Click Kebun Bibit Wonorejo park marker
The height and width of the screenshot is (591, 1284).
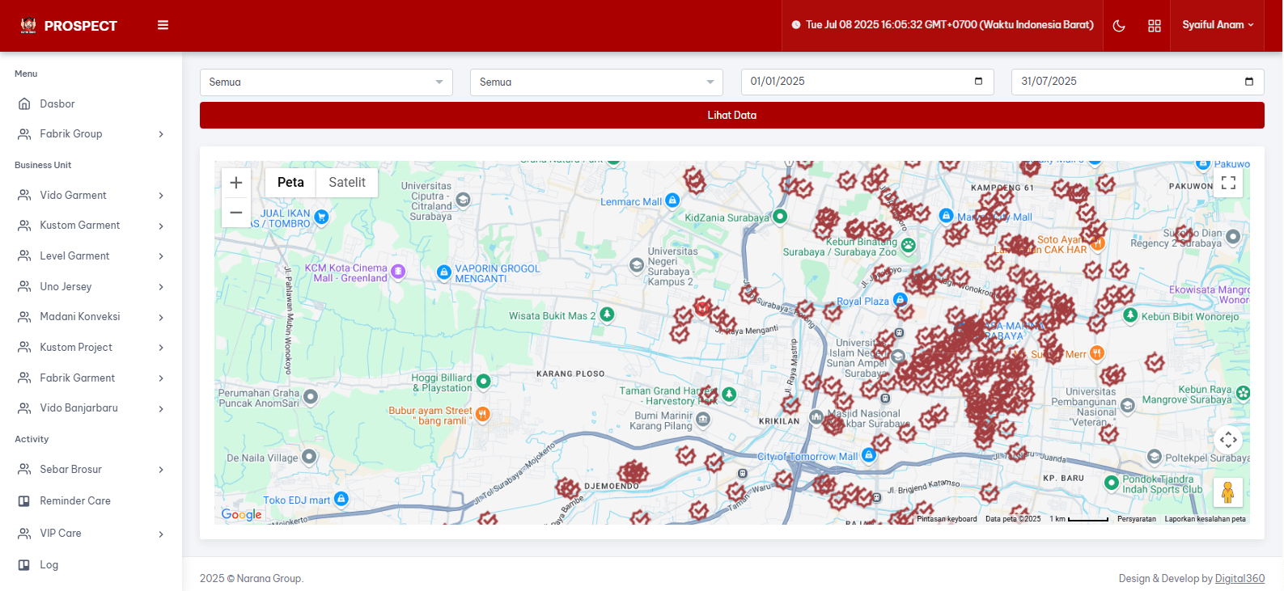(1131, 315)
